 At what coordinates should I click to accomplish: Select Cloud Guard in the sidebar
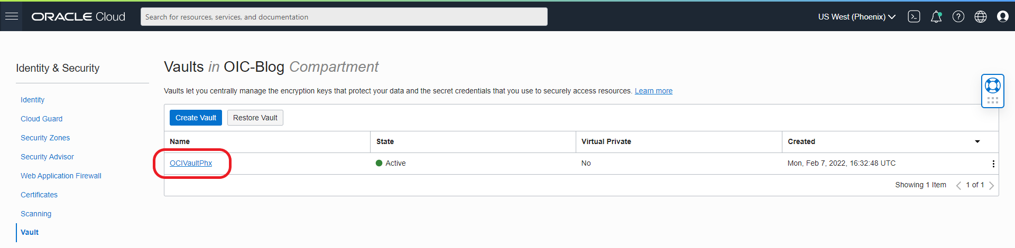pos(41,119)
